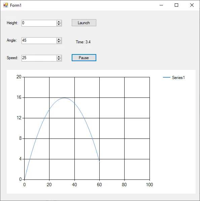Click the Angle: label

[x=12, y=40]
